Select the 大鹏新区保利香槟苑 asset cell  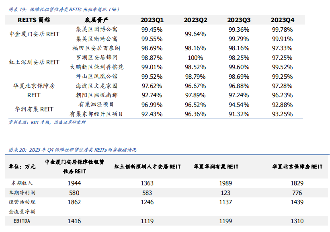pos(96,67)
